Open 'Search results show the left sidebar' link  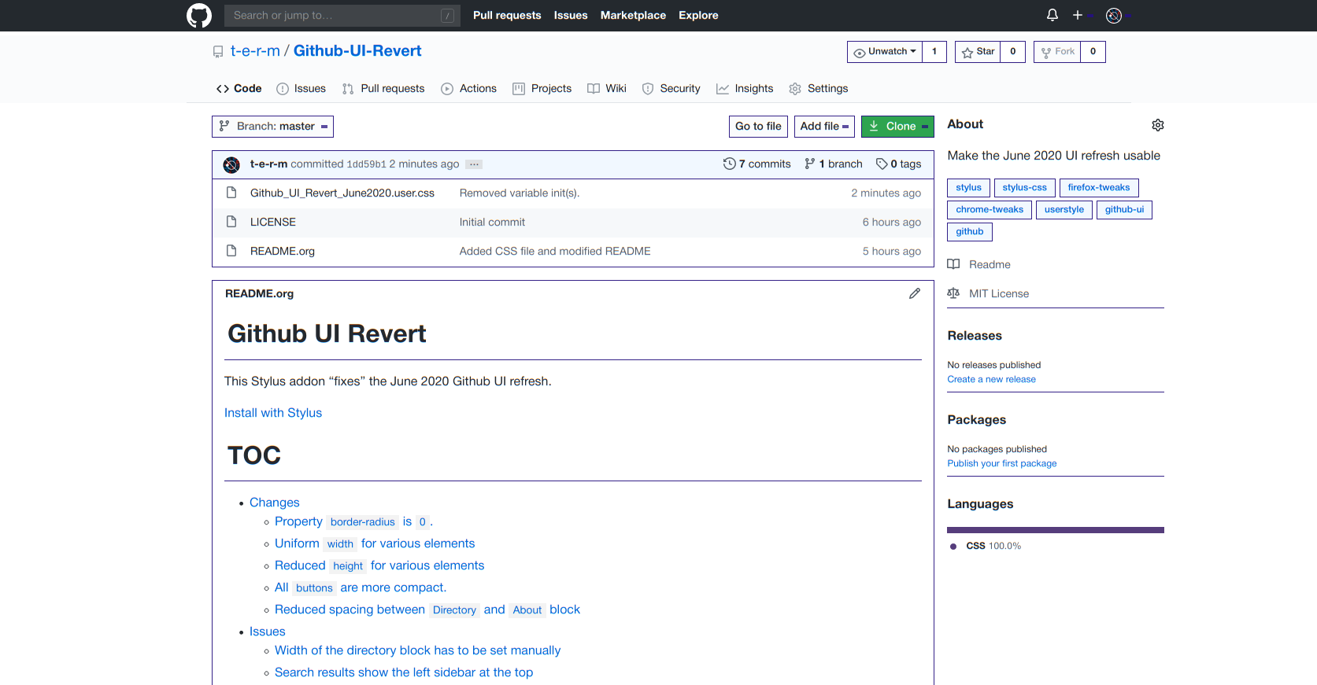[404, 673]
